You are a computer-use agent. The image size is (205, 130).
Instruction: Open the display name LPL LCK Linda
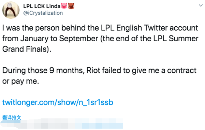(x=42, y=6)
